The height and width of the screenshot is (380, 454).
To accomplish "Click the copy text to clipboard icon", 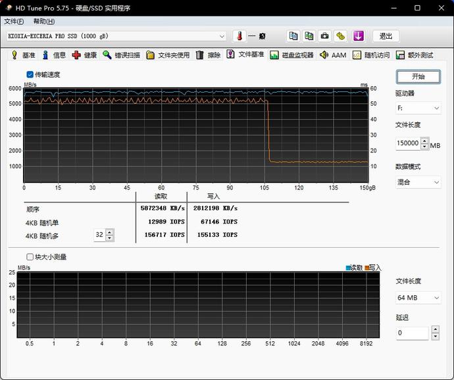I will click(x=293, y=36).
